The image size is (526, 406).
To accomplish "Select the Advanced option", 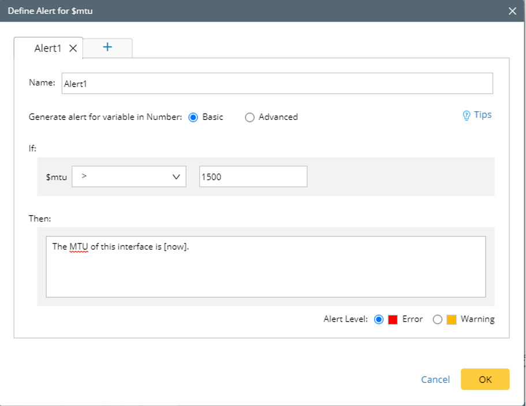I will pos(249,117).
